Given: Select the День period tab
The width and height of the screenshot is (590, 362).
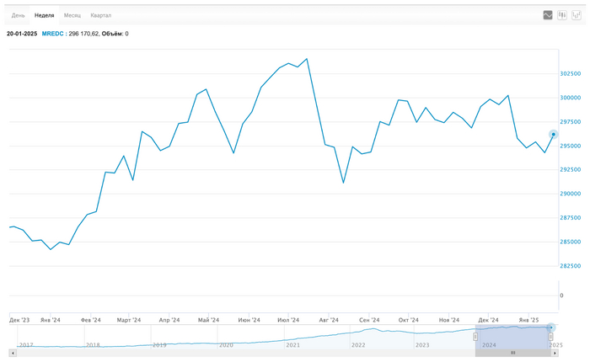Looking at the screenshot, I should (x=19, y=15).
